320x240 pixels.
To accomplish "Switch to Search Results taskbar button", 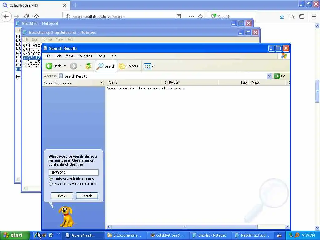I will [x=82, y=235].
